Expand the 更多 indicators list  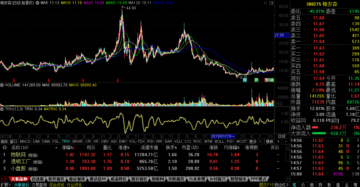253,141
